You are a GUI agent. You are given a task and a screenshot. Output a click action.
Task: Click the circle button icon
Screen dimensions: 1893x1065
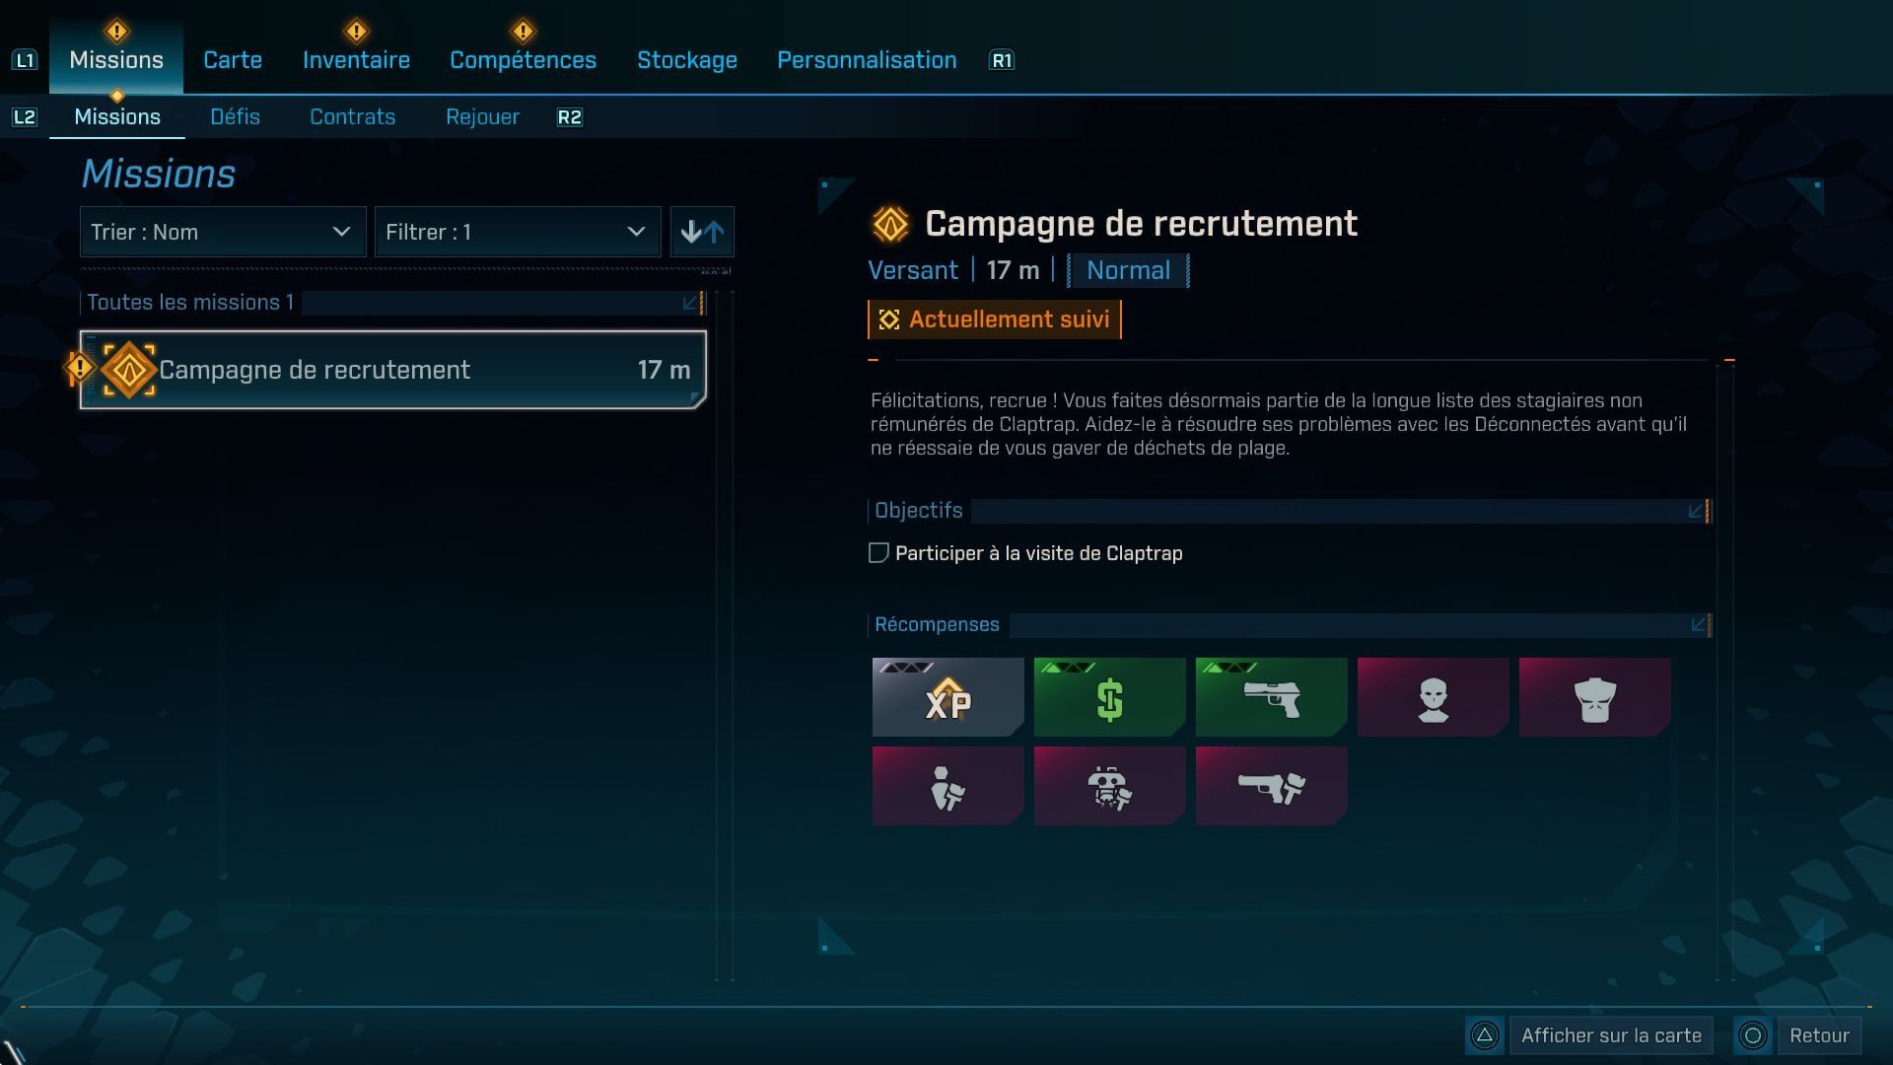(1753, 1035)
